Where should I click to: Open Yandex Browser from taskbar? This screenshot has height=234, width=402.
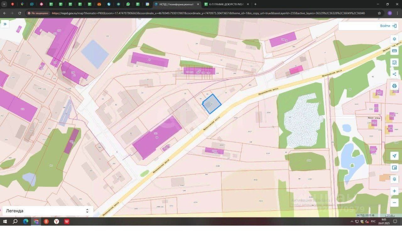point(57,221)
